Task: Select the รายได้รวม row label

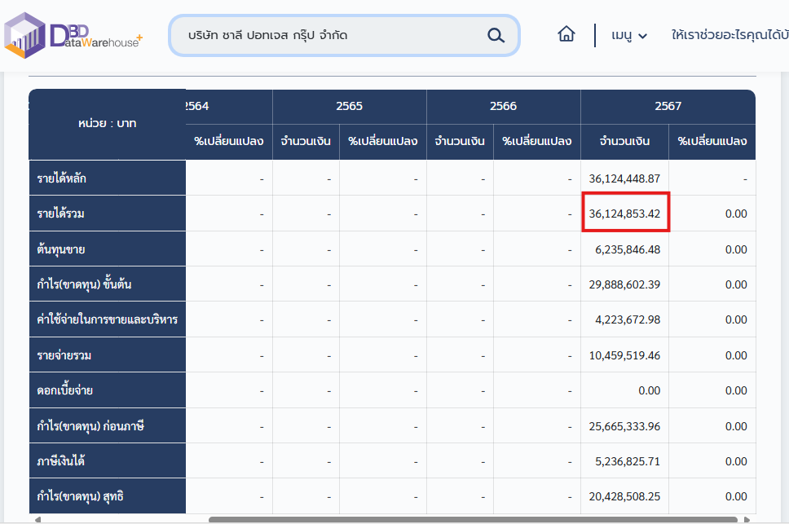Action: click(107, 214)
